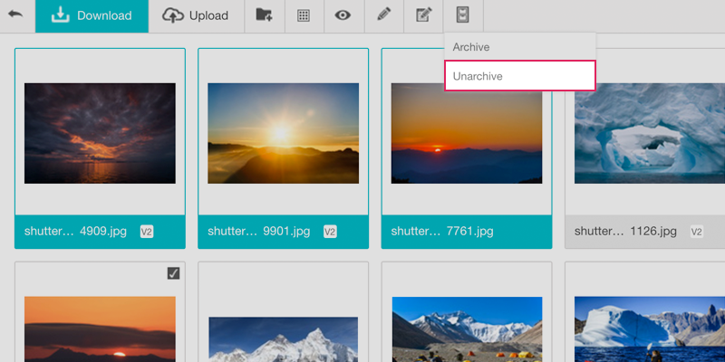Click file name ending 7761.jpg
This screenshot has height=362, width=725.
442,232
